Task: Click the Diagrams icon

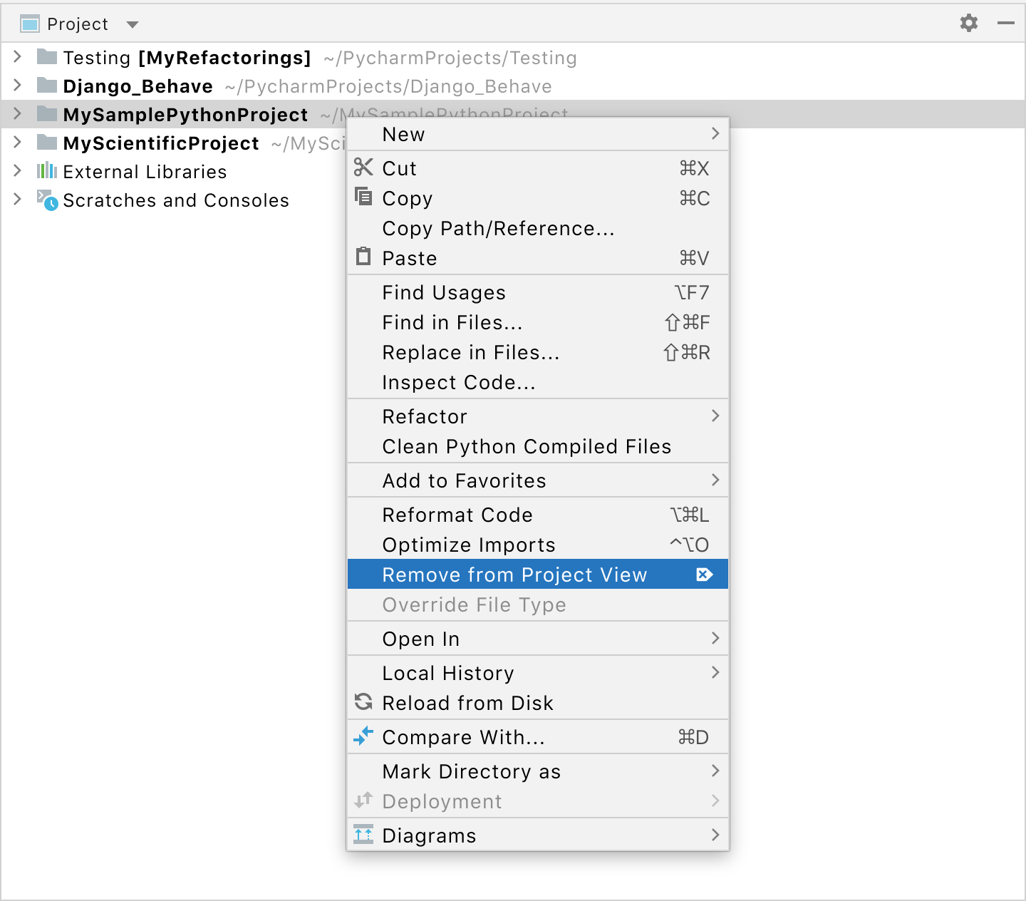Action: (363, 835)
